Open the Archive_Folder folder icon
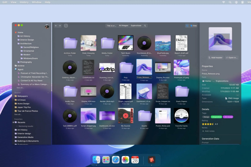 [70, 43]
